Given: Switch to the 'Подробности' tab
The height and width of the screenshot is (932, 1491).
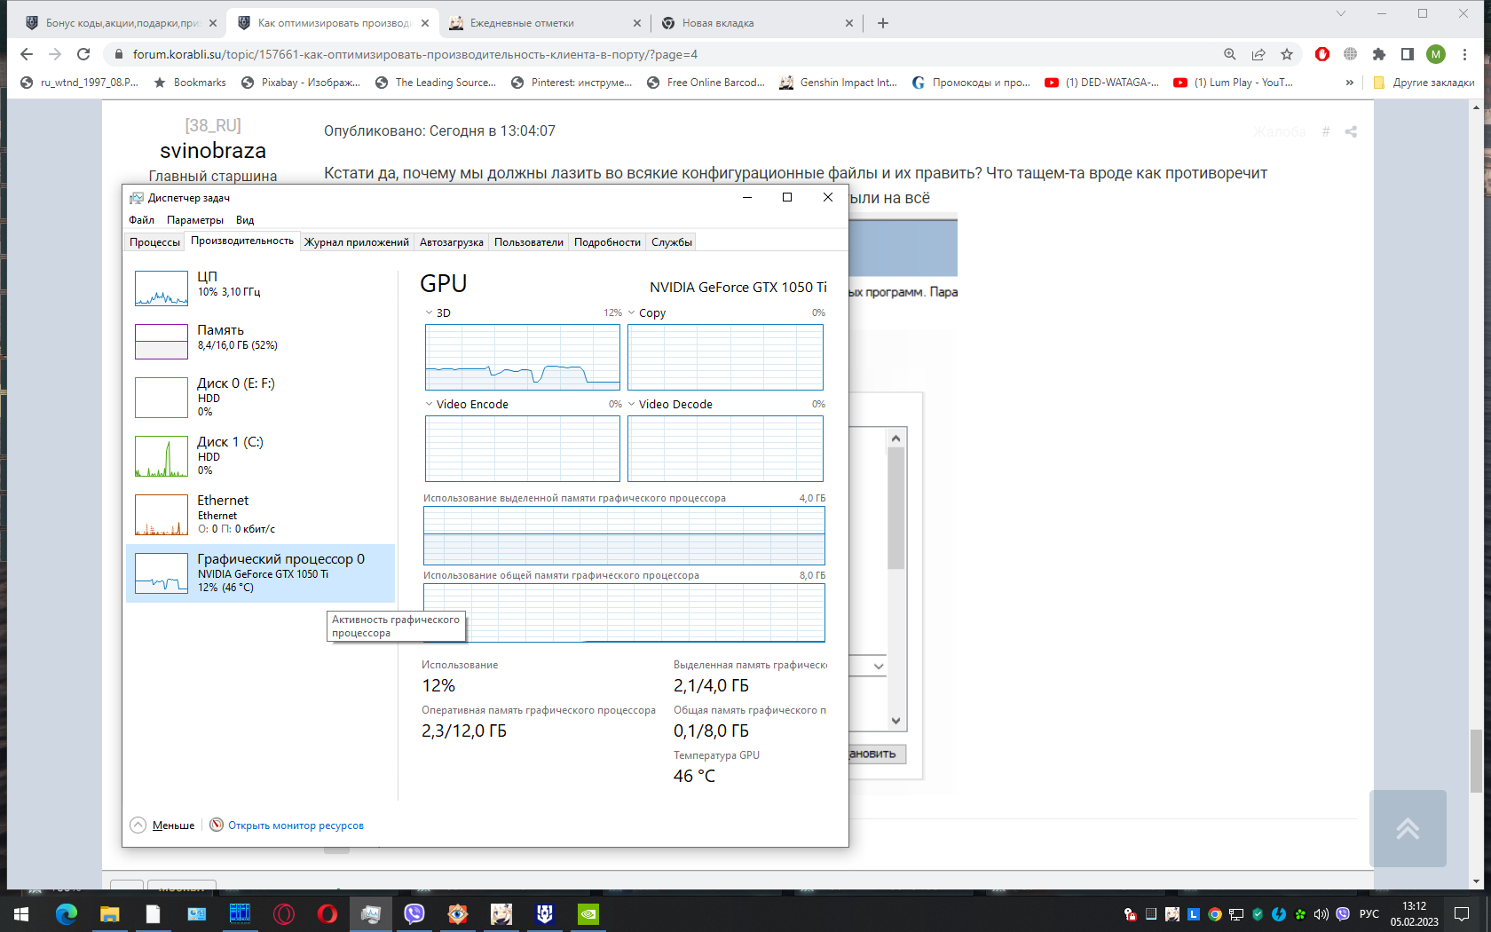Looking at the screenshot, I should pyautogui.click(x=607, y=242).
